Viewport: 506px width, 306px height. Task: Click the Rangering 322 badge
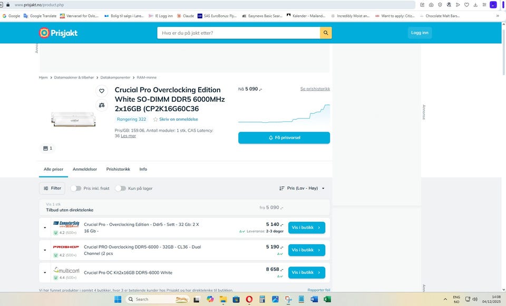click(x=131, y=120)
